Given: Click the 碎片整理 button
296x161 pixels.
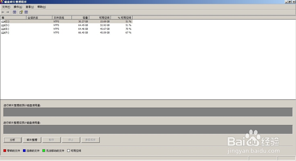Looking at the screenshot, I should pyautogui.click(x=32, y=140).
